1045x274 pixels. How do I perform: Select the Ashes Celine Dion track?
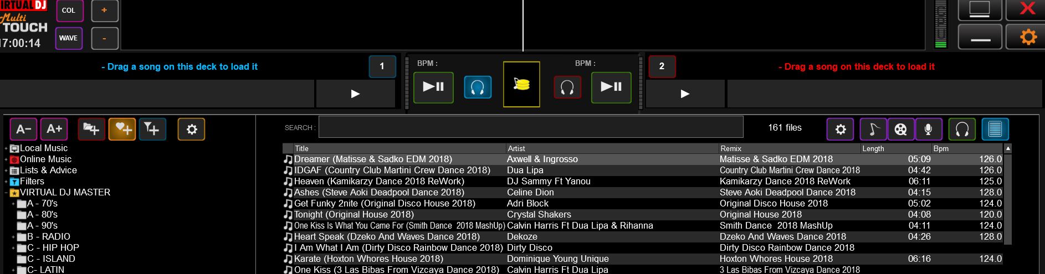[x=643, y=193]
